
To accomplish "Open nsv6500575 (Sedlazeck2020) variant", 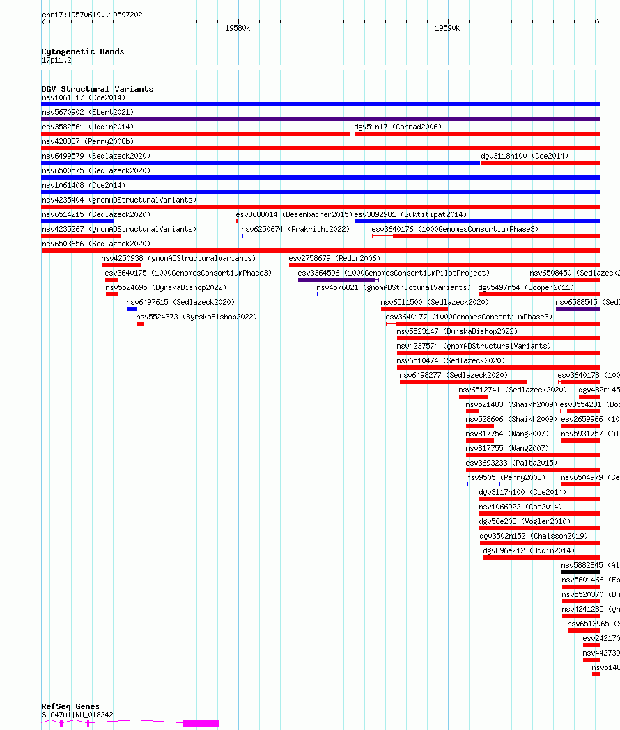I will tap(96, 171).
